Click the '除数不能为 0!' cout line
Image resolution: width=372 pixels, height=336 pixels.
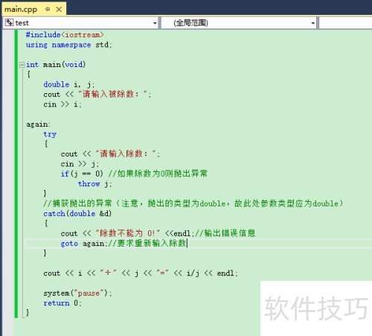click(x=158, y=233)
